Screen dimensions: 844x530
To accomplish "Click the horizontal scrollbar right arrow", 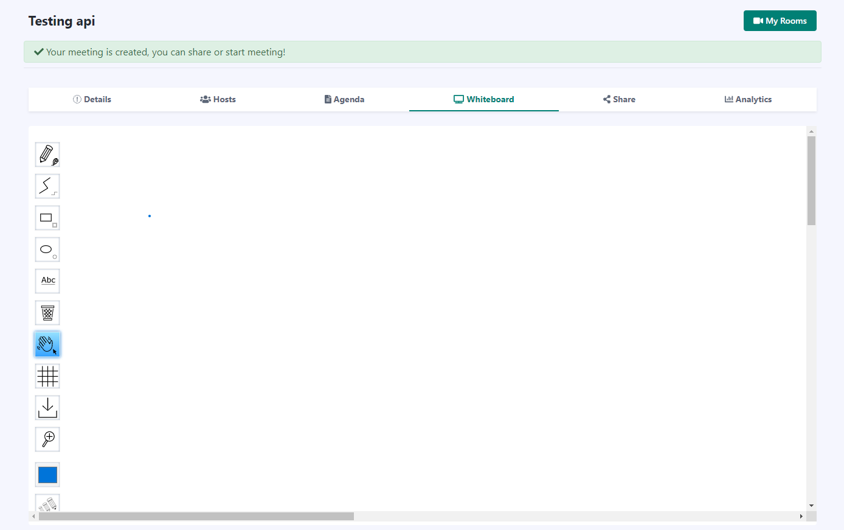I will tap(801, 517).
